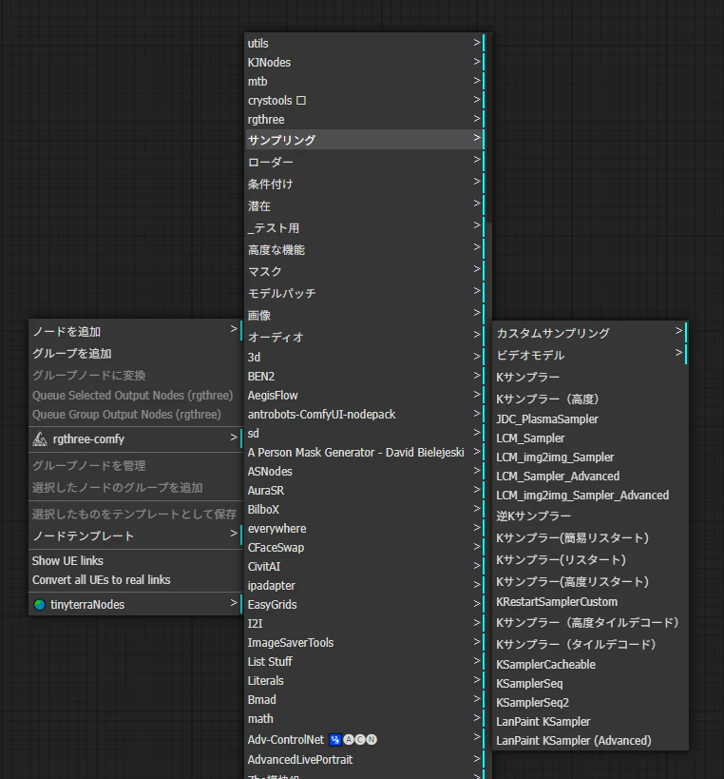Pick the LanPaint KSampler (Advanced) entry
This screenshot has width=724, height=779.
574,740
